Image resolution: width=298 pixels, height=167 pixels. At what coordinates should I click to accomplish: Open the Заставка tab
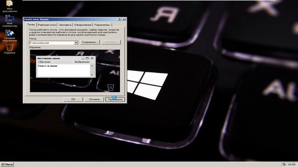click(x=65, y=25)
